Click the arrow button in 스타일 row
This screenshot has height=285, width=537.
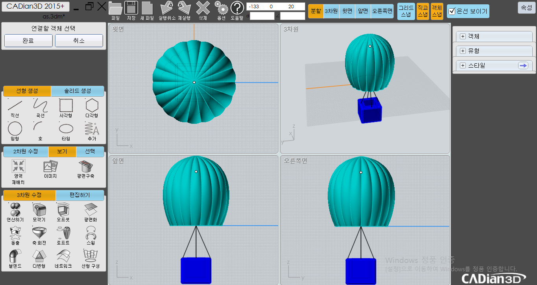(x=523, y=66)
